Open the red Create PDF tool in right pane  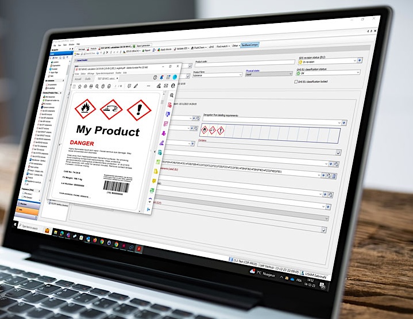(x=169, y=105)
